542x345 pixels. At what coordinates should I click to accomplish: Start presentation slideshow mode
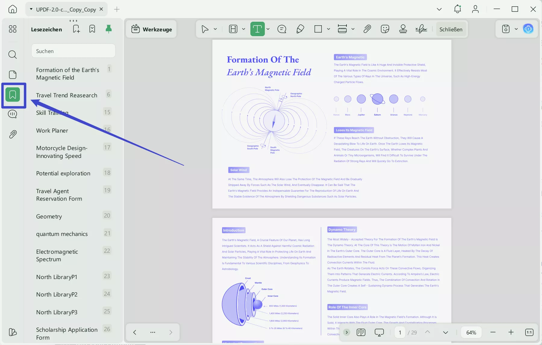(x=379, y=332)
